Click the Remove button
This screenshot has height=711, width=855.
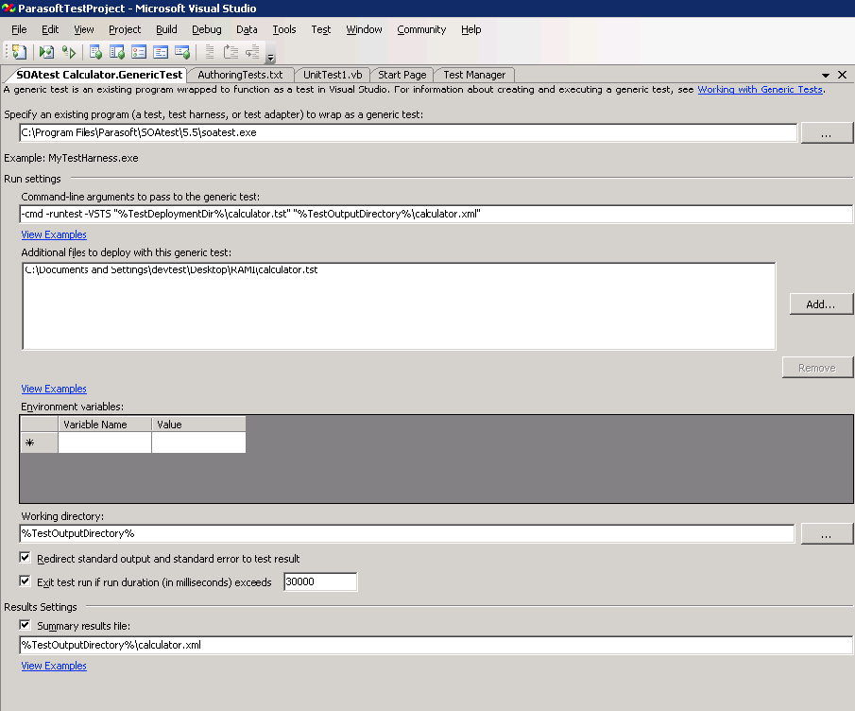[x=817, y=368]
